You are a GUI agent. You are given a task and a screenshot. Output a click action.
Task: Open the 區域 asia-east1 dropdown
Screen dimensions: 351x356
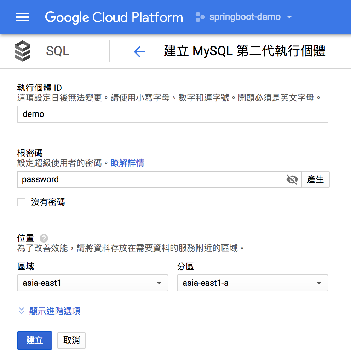[x=93, y=283]
